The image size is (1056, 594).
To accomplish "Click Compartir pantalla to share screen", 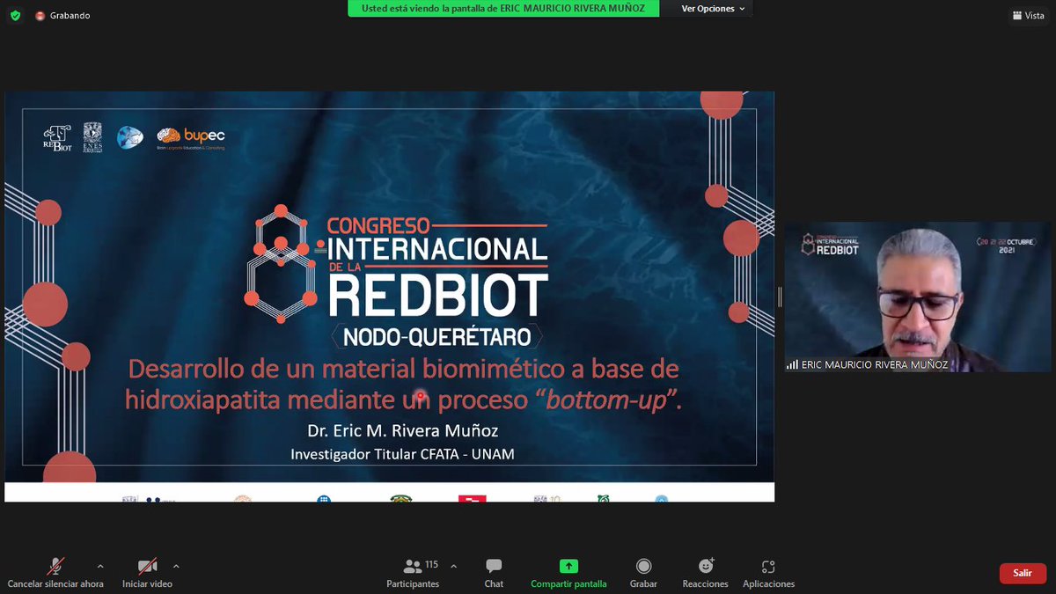I will 568,574.
